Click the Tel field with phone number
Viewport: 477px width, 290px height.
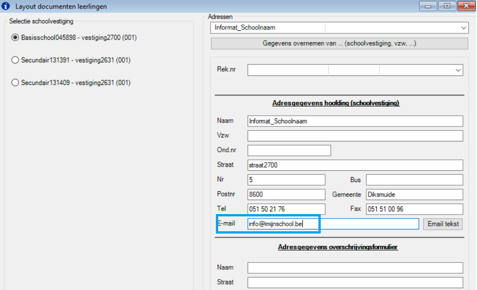point(286,209)
